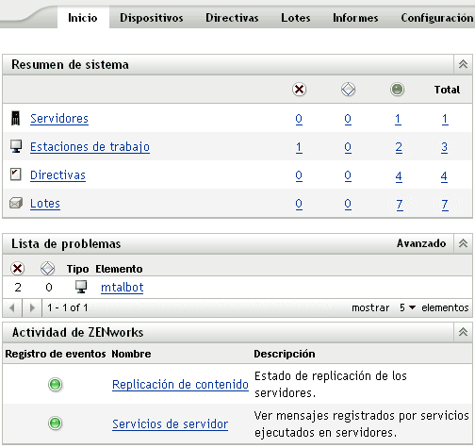This screenshot has height=448, width=475.
Task: Click diamond warning icon in summary header
Action: (x=348, y=90)
